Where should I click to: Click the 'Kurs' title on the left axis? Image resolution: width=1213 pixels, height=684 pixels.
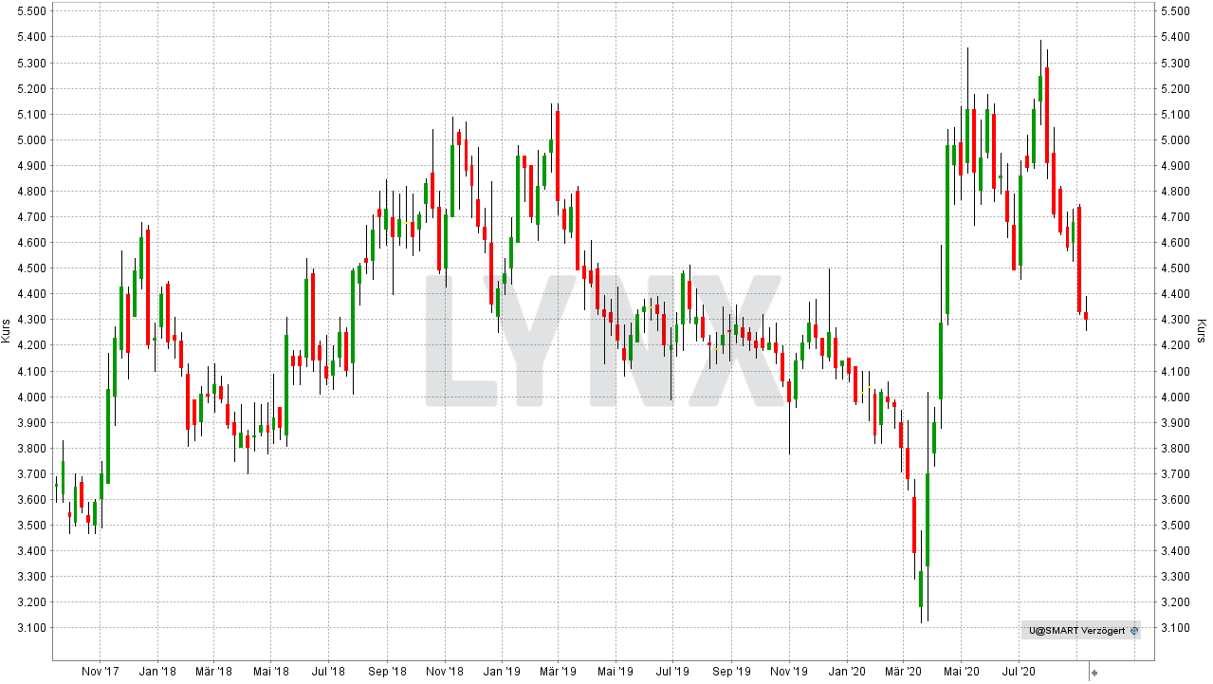pos(7,330)
